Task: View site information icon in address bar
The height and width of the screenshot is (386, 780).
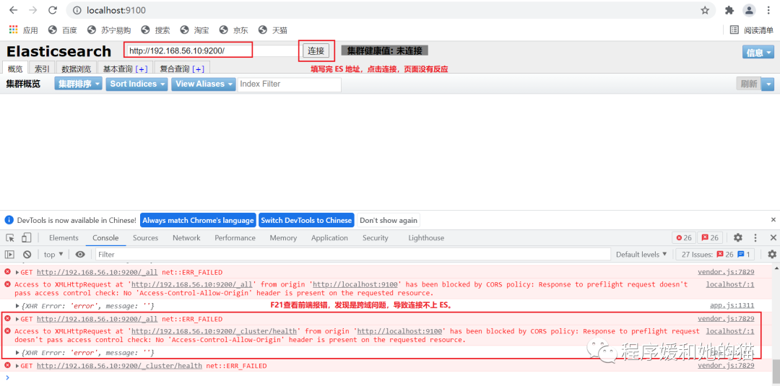Action: tap(77, 10)
